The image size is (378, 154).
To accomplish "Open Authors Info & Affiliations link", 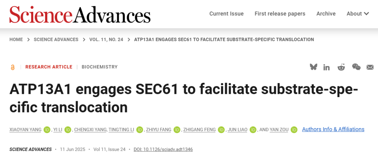I will pyautogui.click(x=333, y=129).
